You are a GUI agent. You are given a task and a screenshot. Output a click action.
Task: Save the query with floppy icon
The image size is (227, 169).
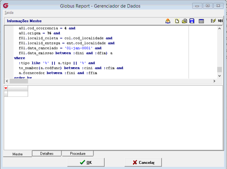[x=192, y=21]
